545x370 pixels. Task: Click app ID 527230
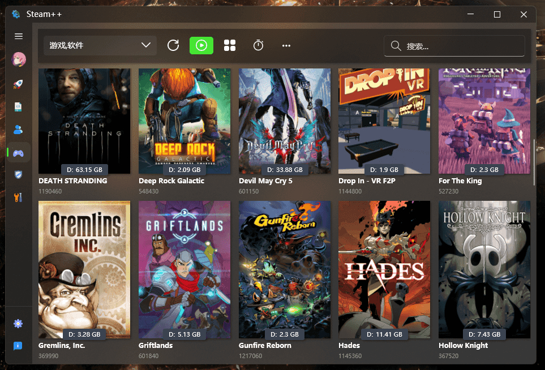coord(448,191)
